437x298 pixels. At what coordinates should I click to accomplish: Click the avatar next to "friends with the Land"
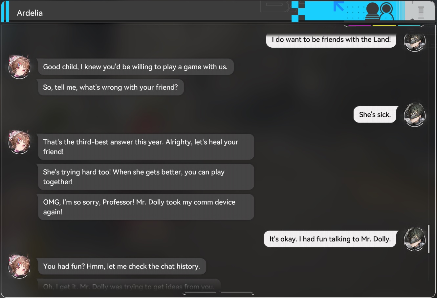tap(414, 41)
